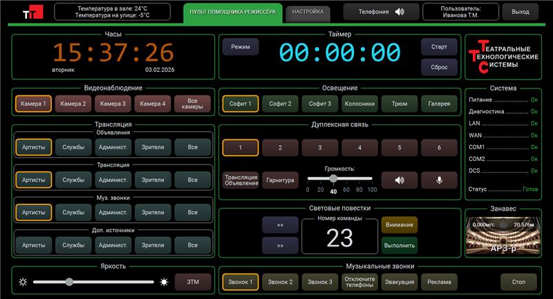This screenshot has height=299, width=553.
Task: Click the next command double-arrow button
Action: pos(280,245)
